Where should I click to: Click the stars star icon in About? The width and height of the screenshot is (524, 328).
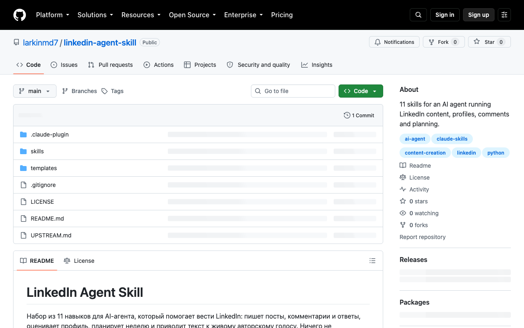[x=403, y=201]
